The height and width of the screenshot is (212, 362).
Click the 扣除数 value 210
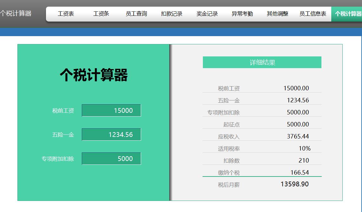tap(304, 160)
